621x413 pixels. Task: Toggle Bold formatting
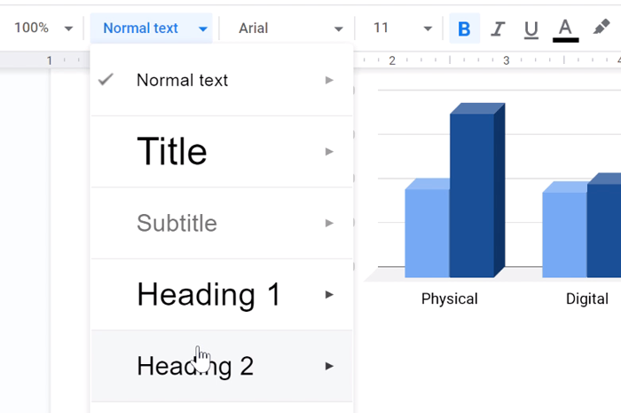pyautogui.click(x=464, y=28)
